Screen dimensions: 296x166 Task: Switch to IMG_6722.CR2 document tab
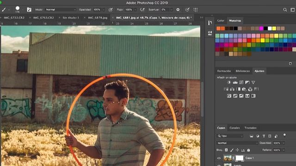coord(14,18)
